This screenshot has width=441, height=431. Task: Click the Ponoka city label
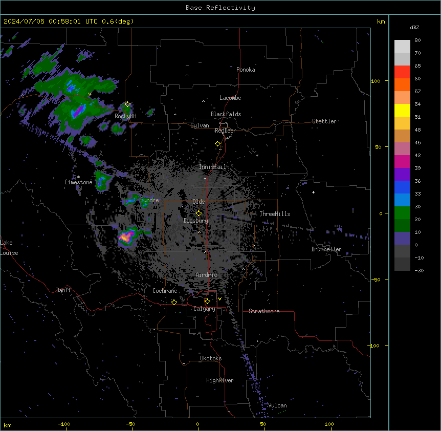(246, 70)
